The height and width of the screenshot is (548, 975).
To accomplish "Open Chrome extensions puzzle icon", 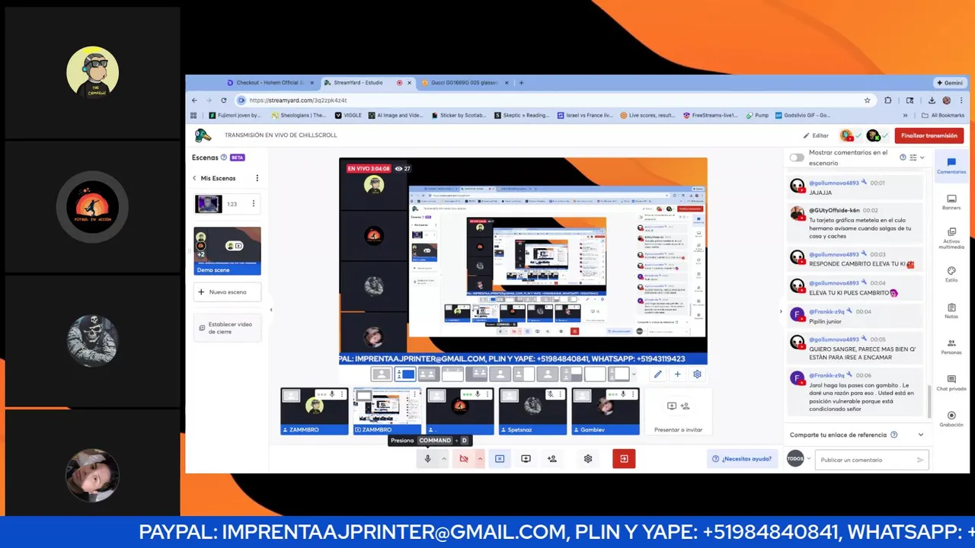I will point(887,100).
